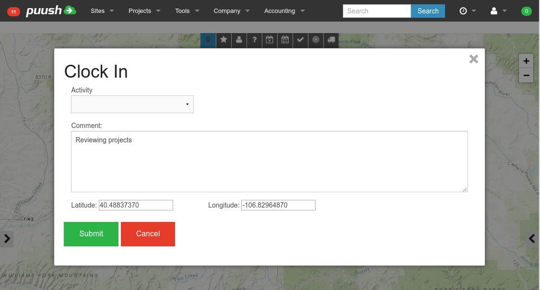The image size is (540, 290).
Task: Open the Activity dropdown
Action: pos(132,104)
